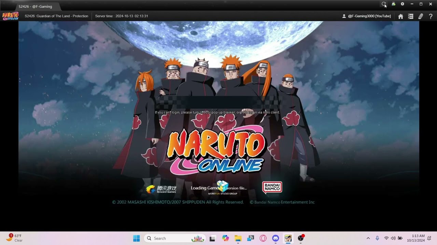Open the server list icon

(x=411, y=16)
